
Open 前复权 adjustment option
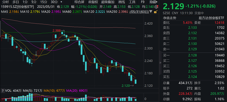click(x=93, y=2)
